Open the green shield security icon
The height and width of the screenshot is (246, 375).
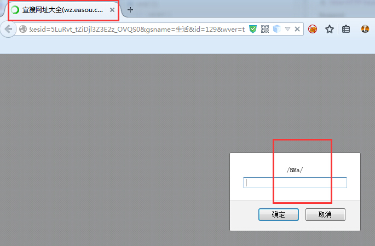pyautogui.click(x=253, y=29)
